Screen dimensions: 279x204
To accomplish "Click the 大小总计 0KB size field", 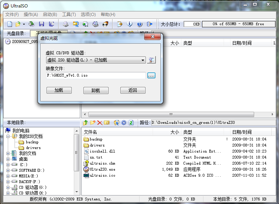I will 192,24.
